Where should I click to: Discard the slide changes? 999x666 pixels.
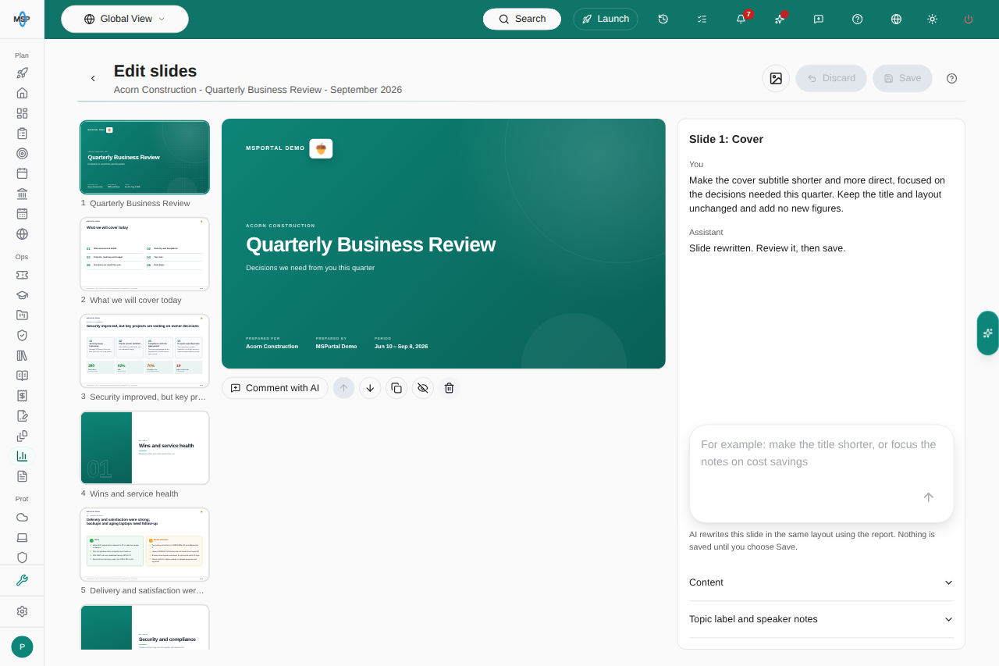831,78
